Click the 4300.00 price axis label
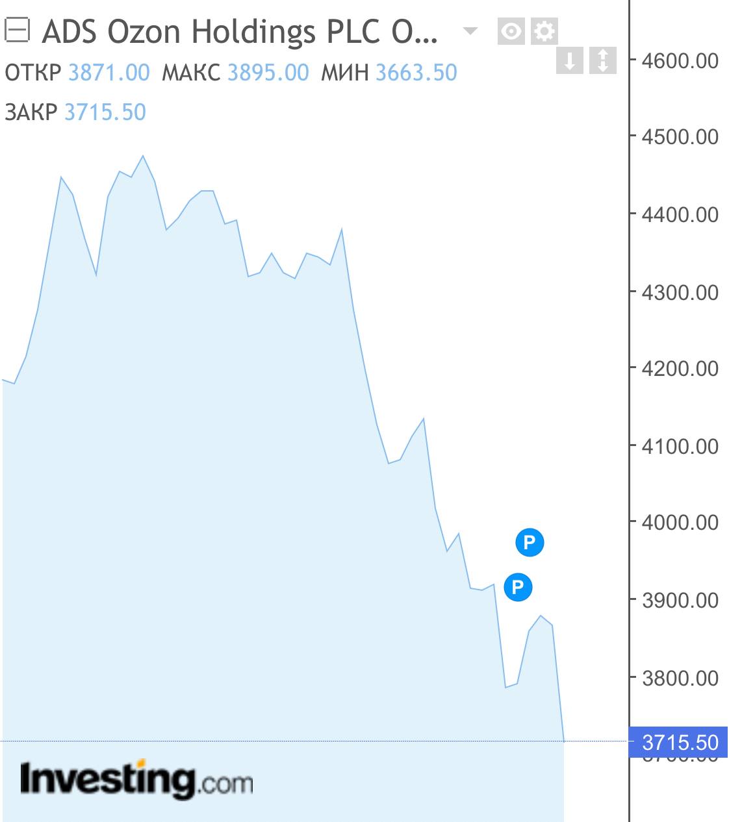This screenshot has width=742, height=822. point(680,292)
